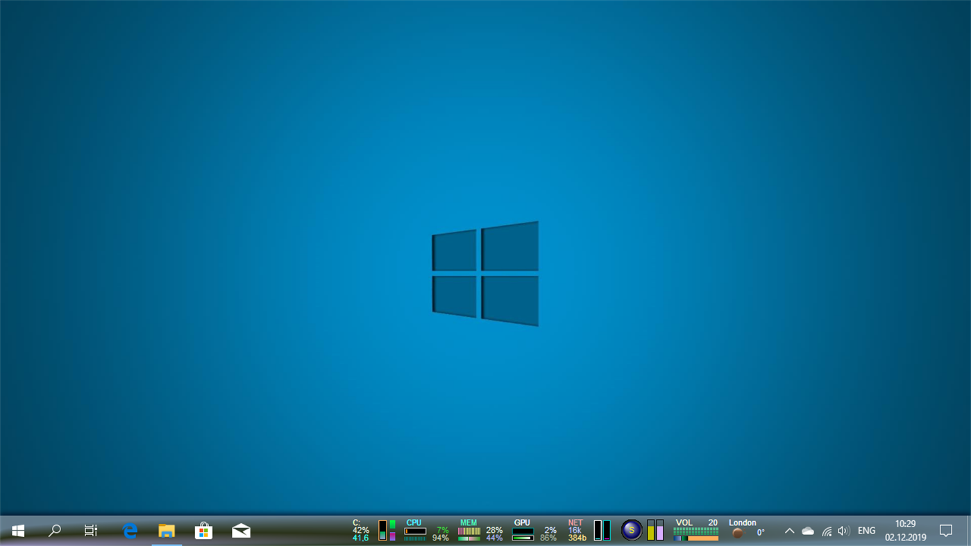Open the Mail app from taskbar

pos(241,531)
